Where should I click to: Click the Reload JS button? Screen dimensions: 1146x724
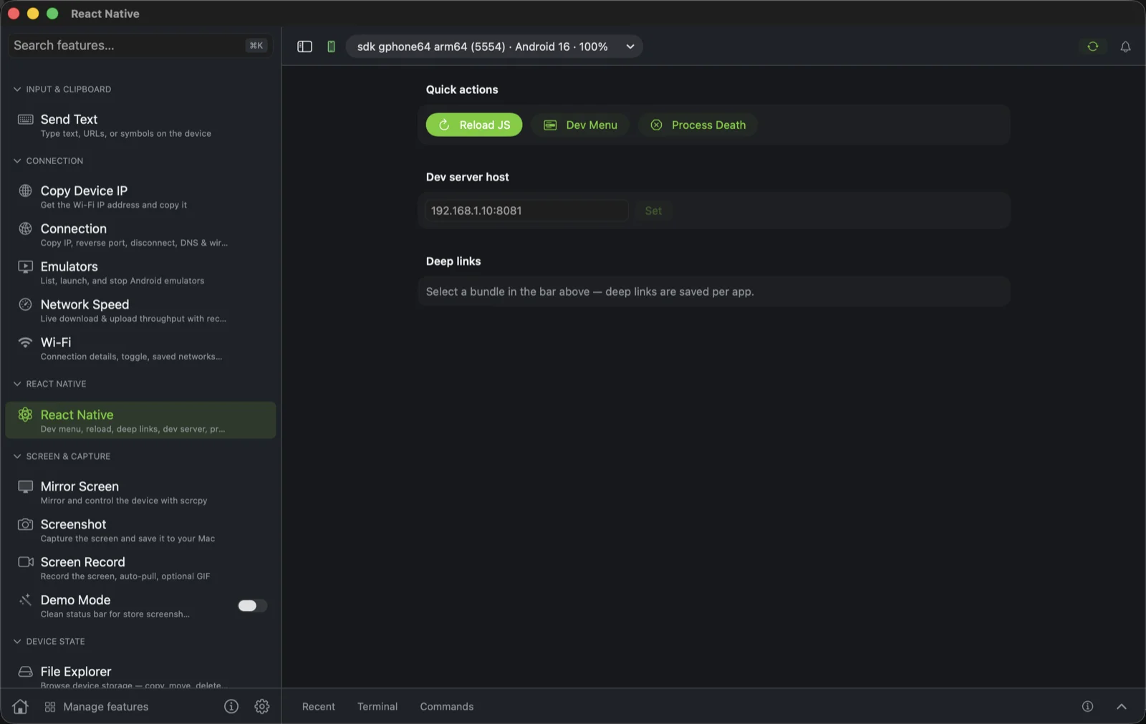click(x=474, y=125)
